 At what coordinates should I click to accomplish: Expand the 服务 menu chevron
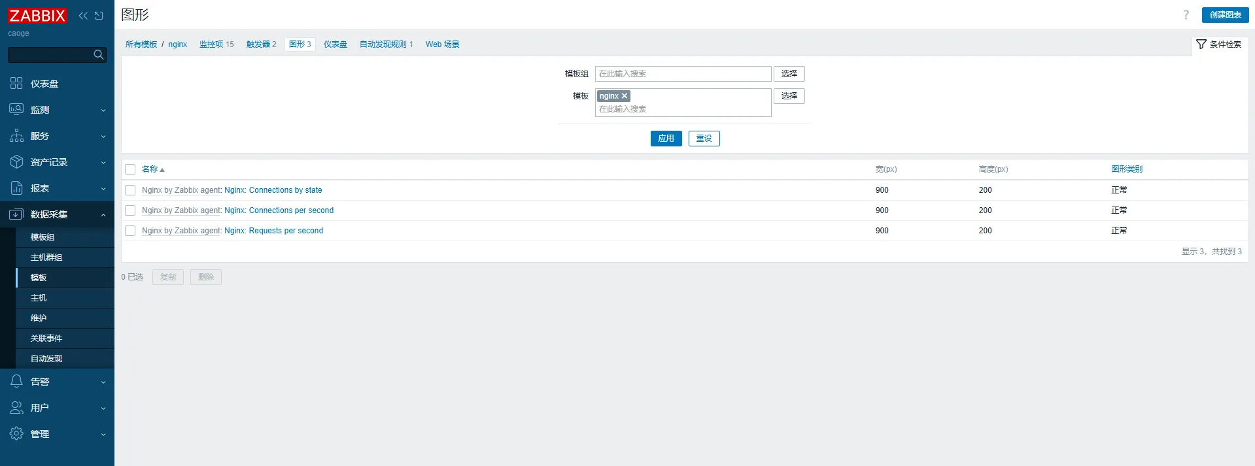point(103,137)
